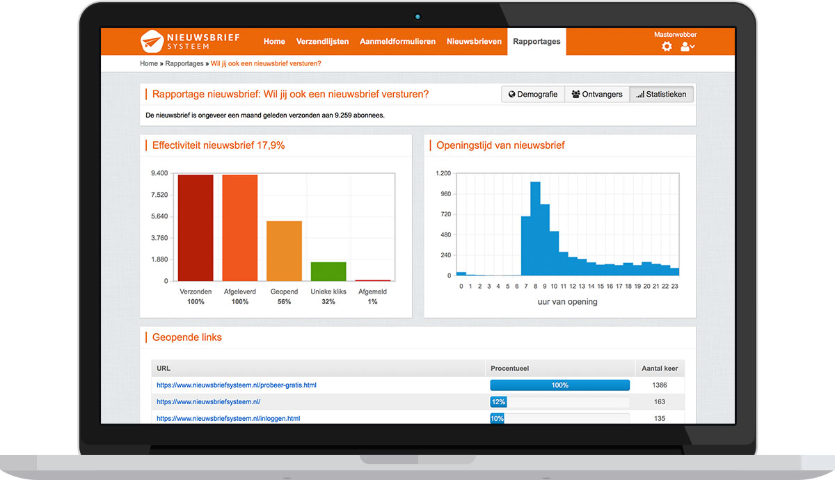Open the probeer-gratis.html link

coord(237,385)
